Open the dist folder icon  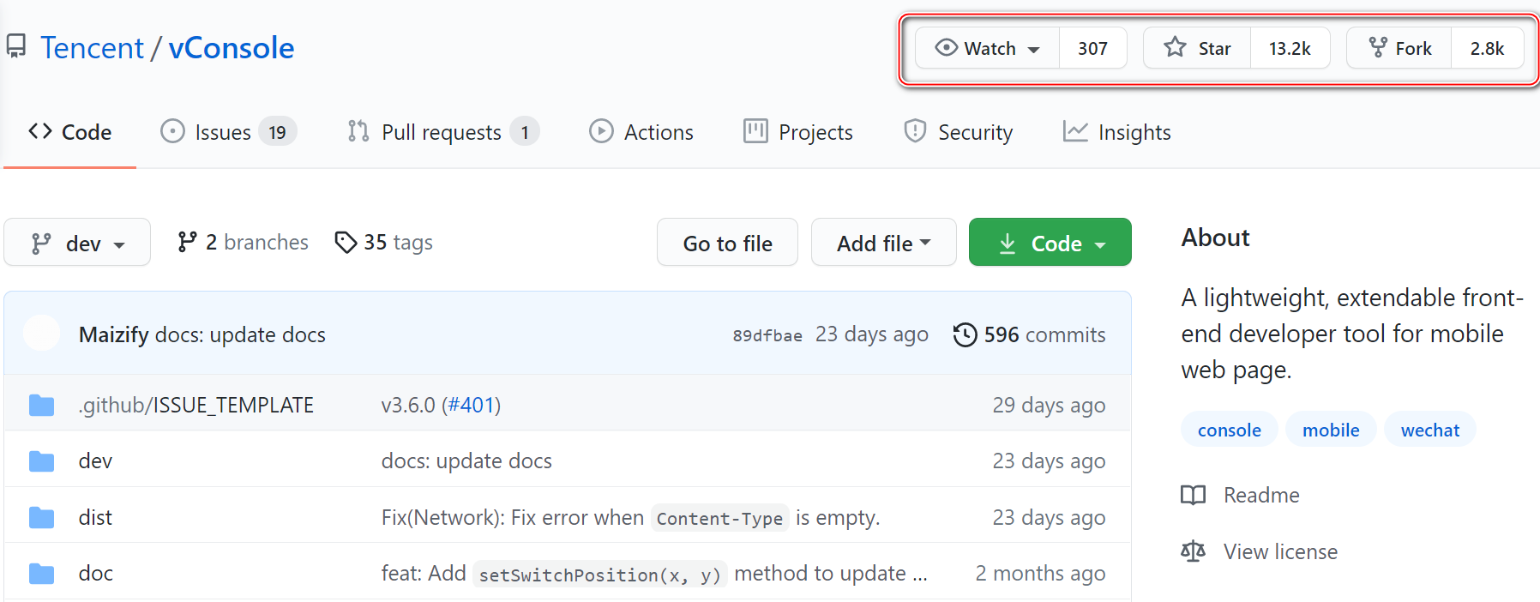(x=41, y=518)
